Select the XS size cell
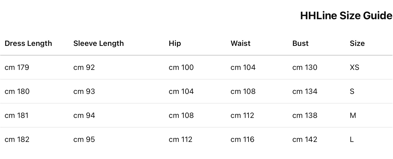 click(354, 67)
